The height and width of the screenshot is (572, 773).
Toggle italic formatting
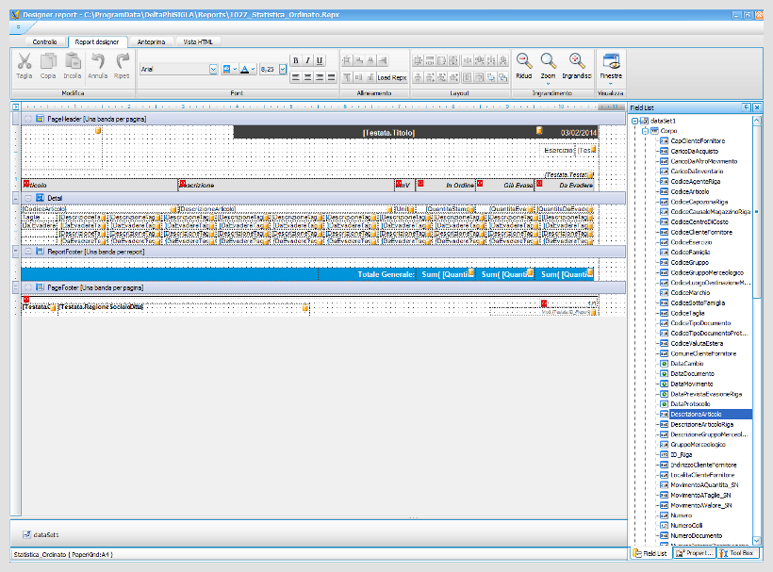coord(307,60)
